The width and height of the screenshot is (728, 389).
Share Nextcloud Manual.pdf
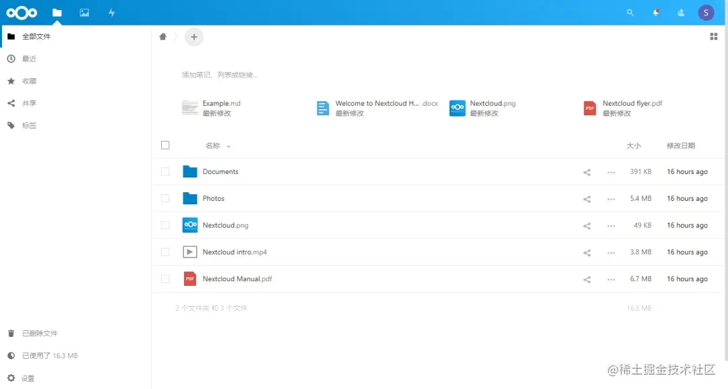click(587, 280)
